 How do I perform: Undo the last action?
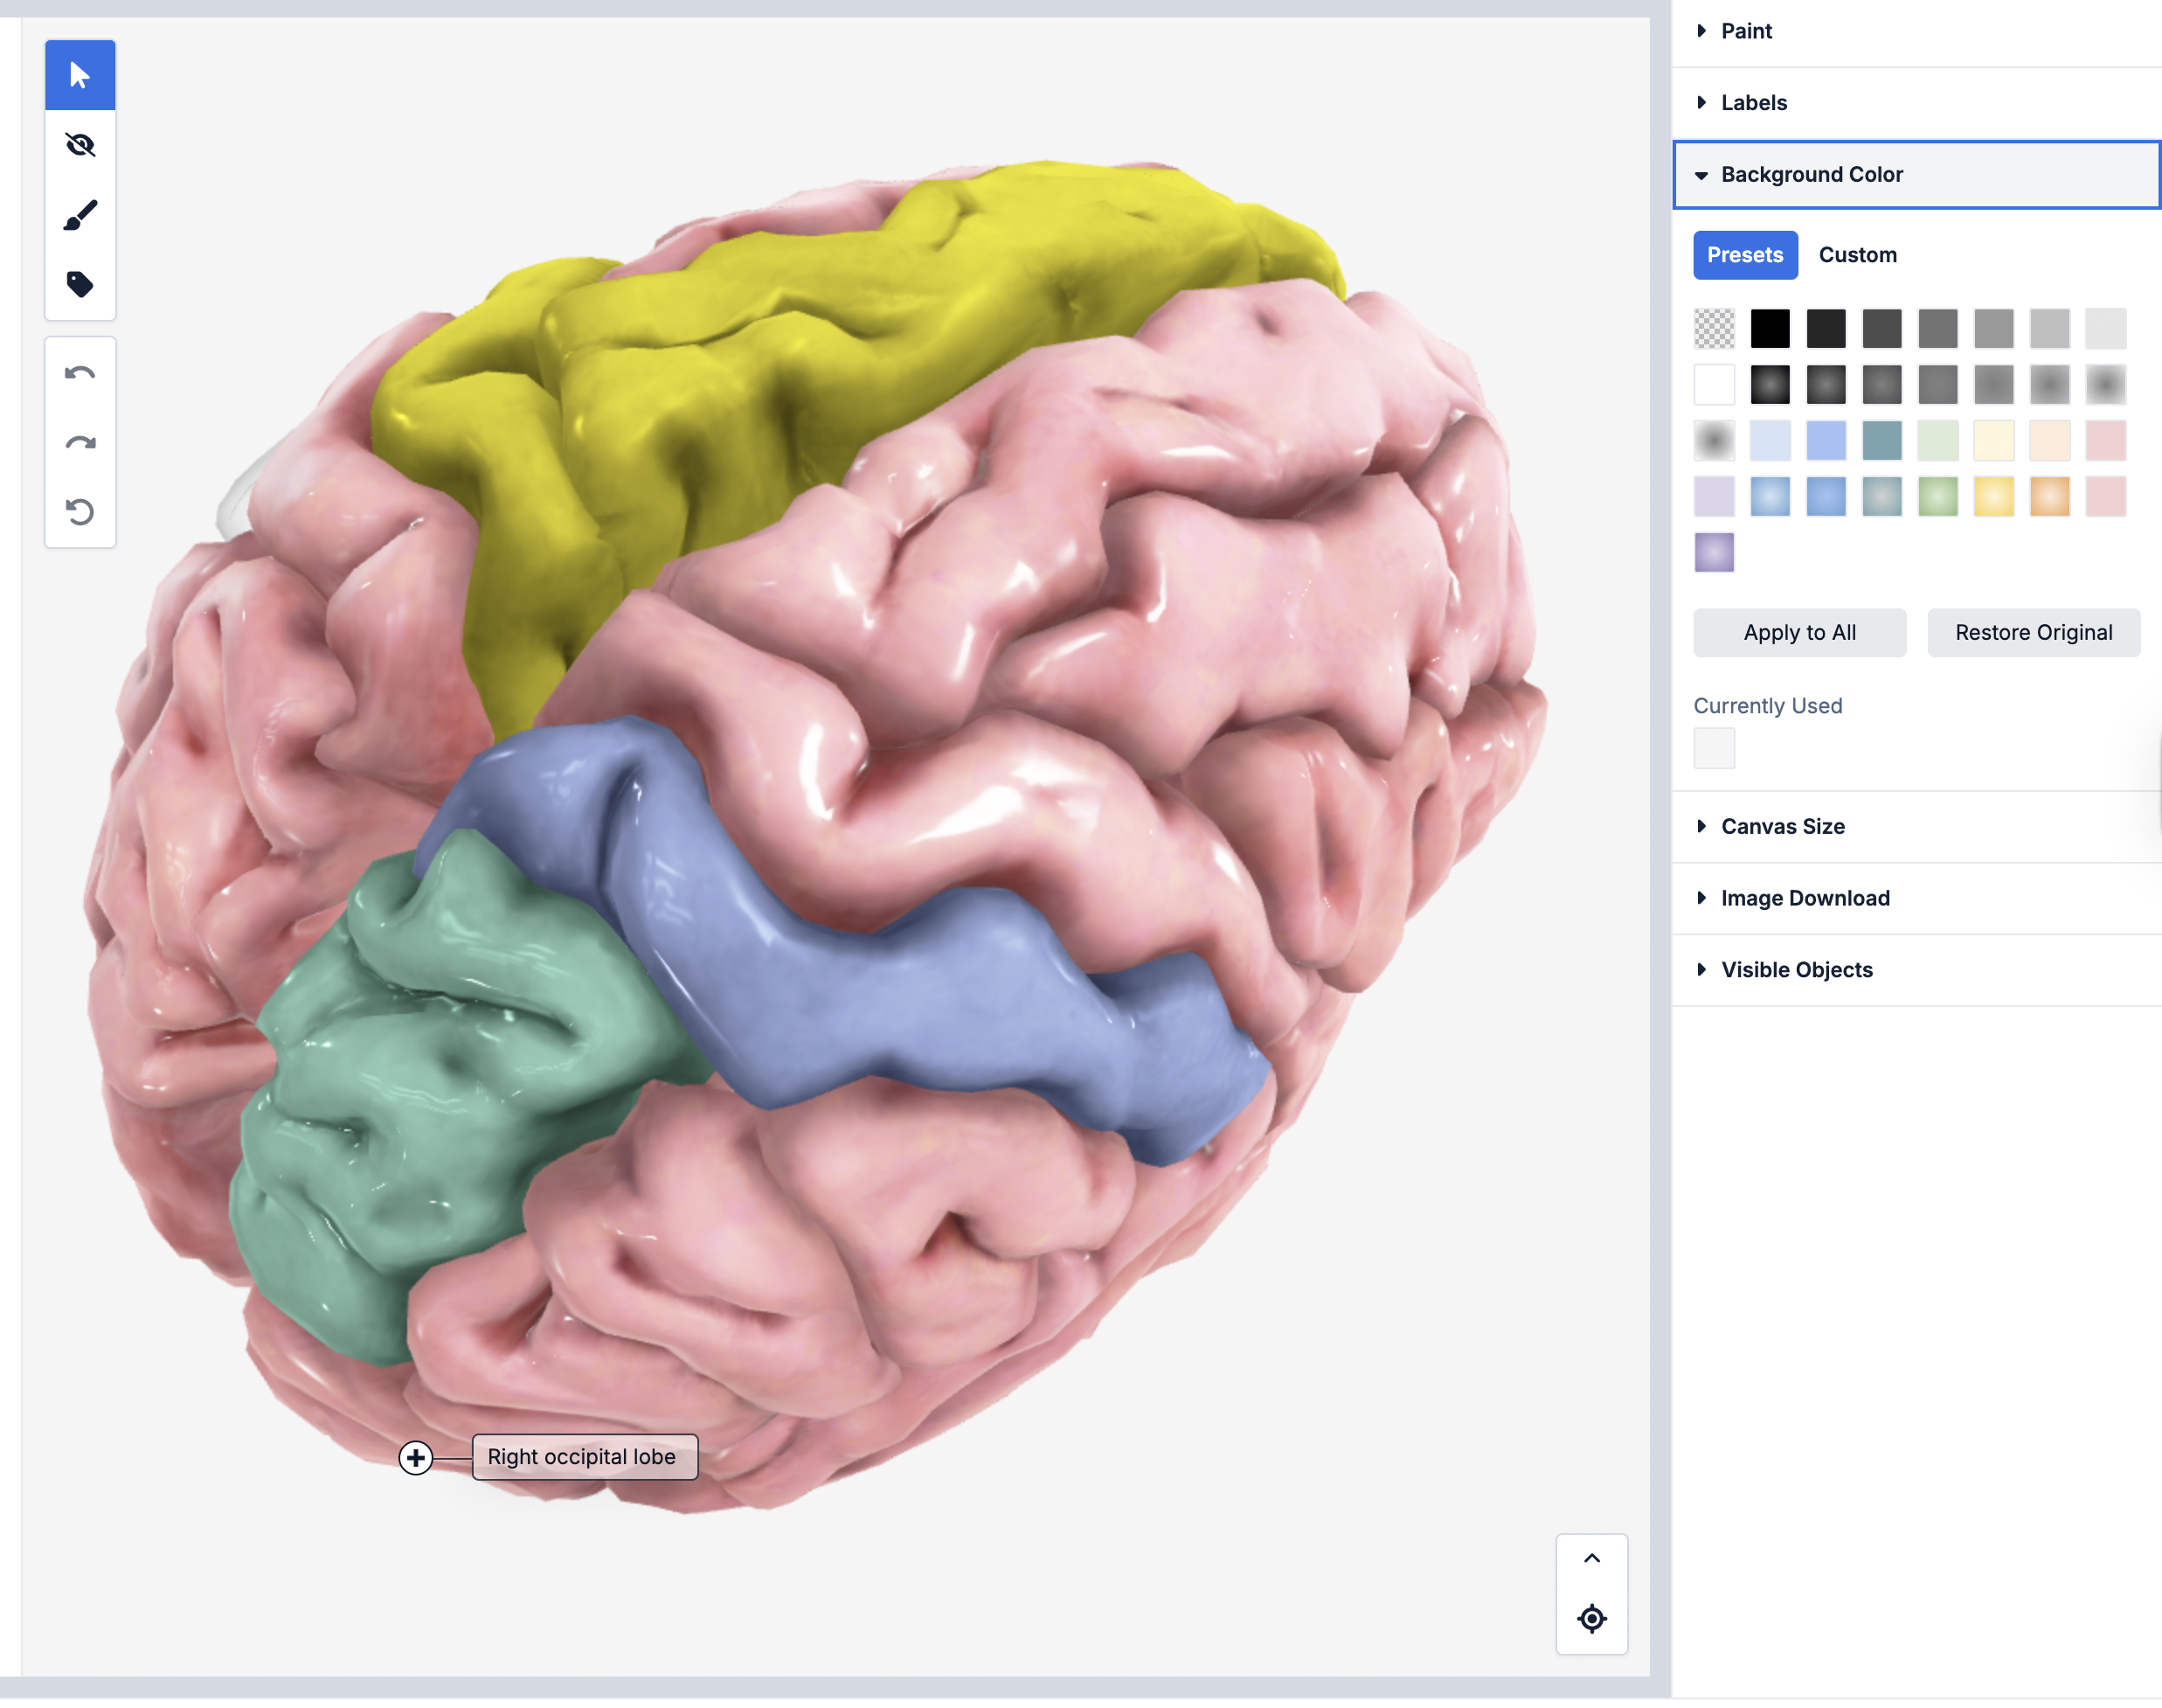click(x=80, y=373)
